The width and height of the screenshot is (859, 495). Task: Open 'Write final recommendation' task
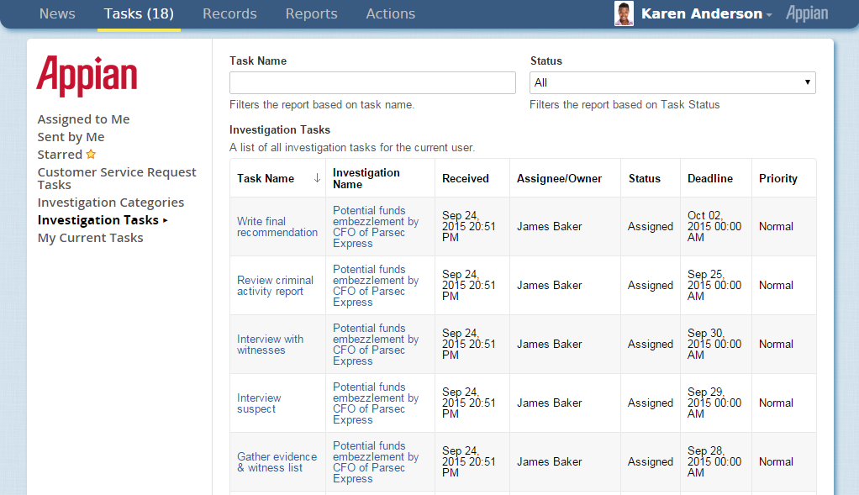[277, 227]
